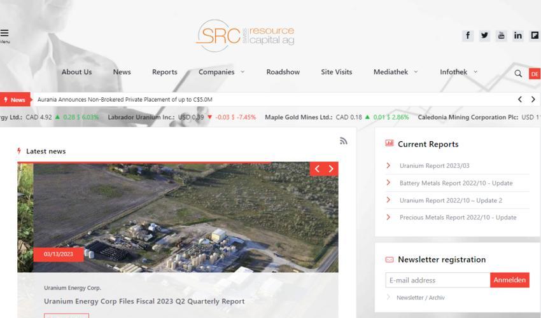Click the Newsletter registration envelope icon

pos(389,259)
